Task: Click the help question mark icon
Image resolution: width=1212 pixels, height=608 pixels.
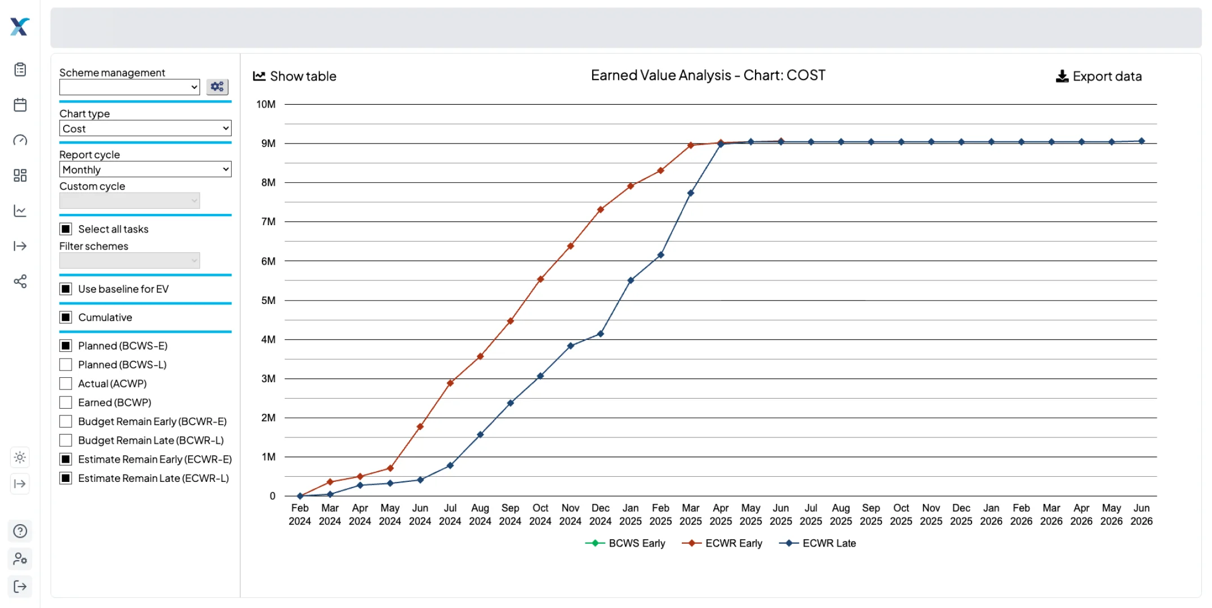Action: point(20,531)
